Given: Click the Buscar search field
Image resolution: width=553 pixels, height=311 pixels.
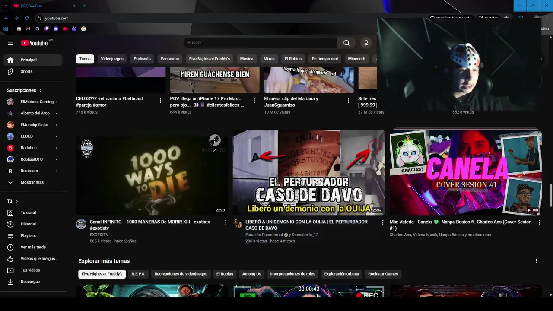Looking at the screenshot, I should click(261, 43).
